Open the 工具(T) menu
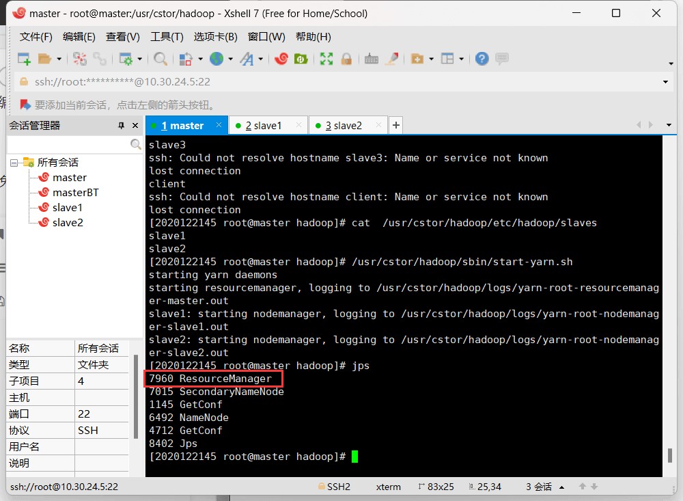Viewport: 683px width, 501px height. [167, 37]
